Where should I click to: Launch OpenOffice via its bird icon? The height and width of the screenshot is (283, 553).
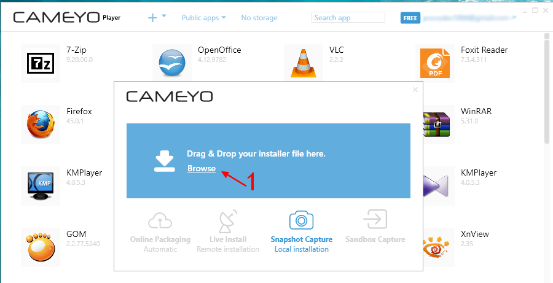click(172, 63)
